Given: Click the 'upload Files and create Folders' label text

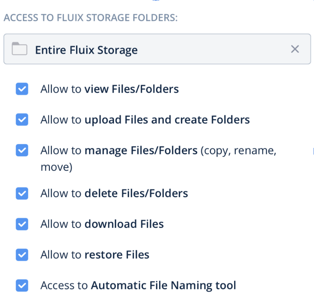Looking at the screenshot, I should pos(167,120).
